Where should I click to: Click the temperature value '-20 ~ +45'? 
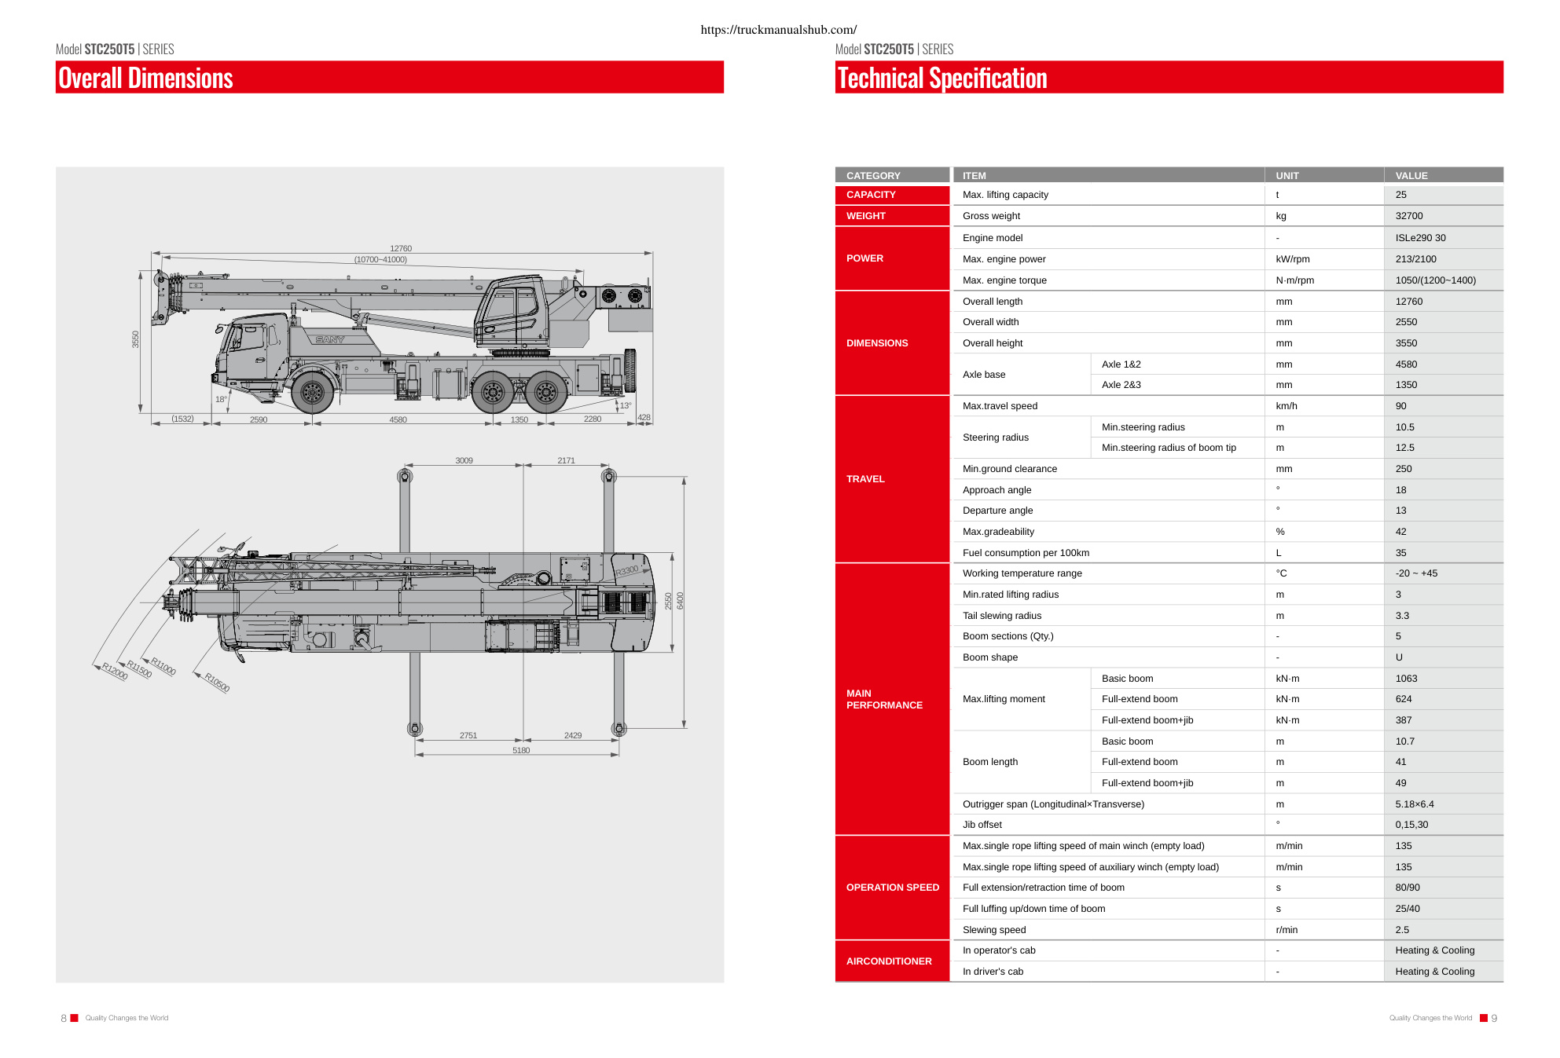pos(1416,573)
